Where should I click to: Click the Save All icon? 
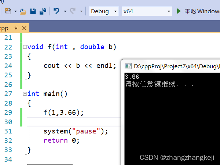click(43, 11)
